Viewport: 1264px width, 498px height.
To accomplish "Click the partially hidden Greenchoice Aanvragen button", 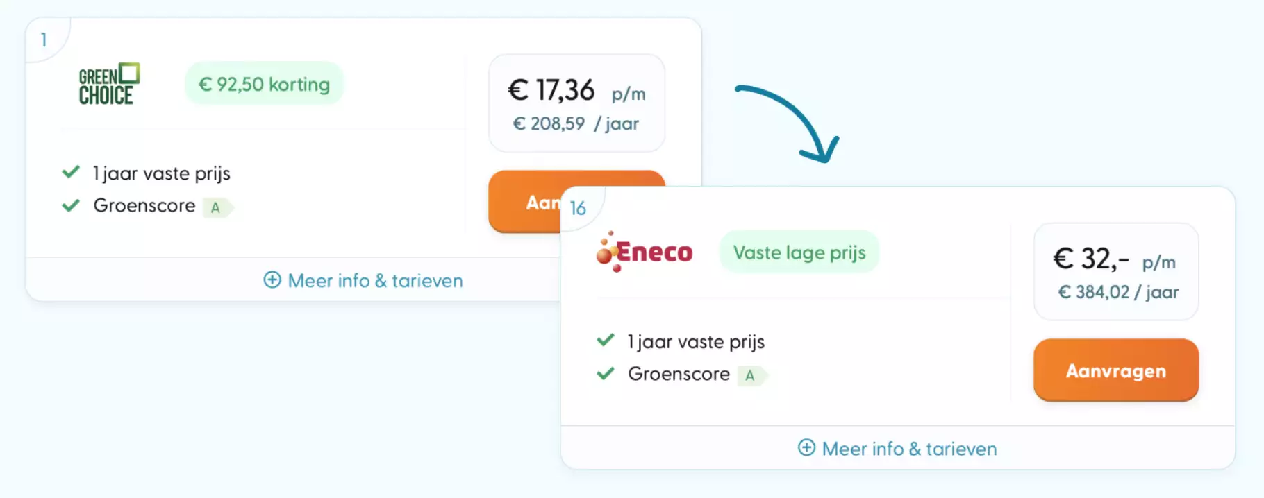I will click(525, 201).
